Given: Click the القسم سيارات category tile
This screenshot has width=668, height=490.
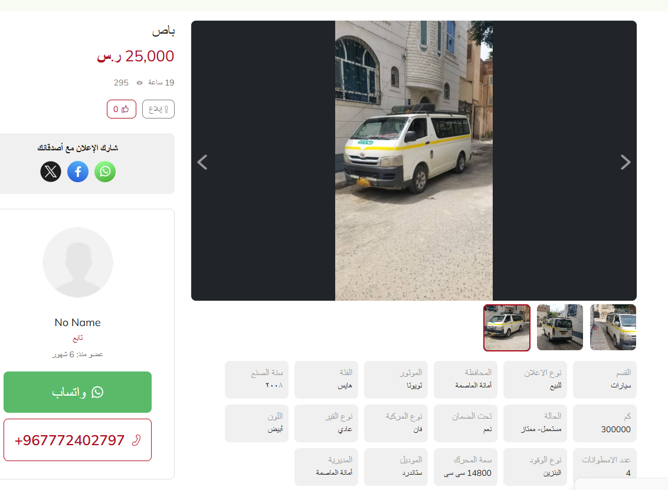Looking at the screenshot, I should pyautogui.click(x=605, y=380).
